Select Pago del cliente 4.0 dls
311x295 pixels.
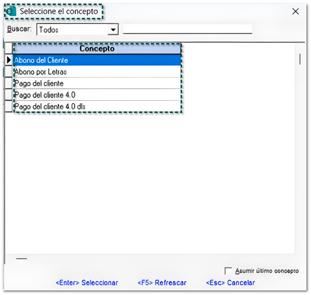[x=97, y=106]
